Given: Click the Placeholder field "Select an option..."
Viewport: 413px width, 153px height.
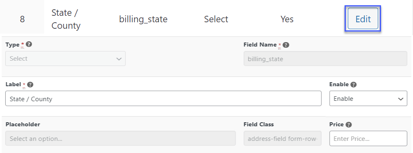Looking at the screenshot, I should [120, 138].
